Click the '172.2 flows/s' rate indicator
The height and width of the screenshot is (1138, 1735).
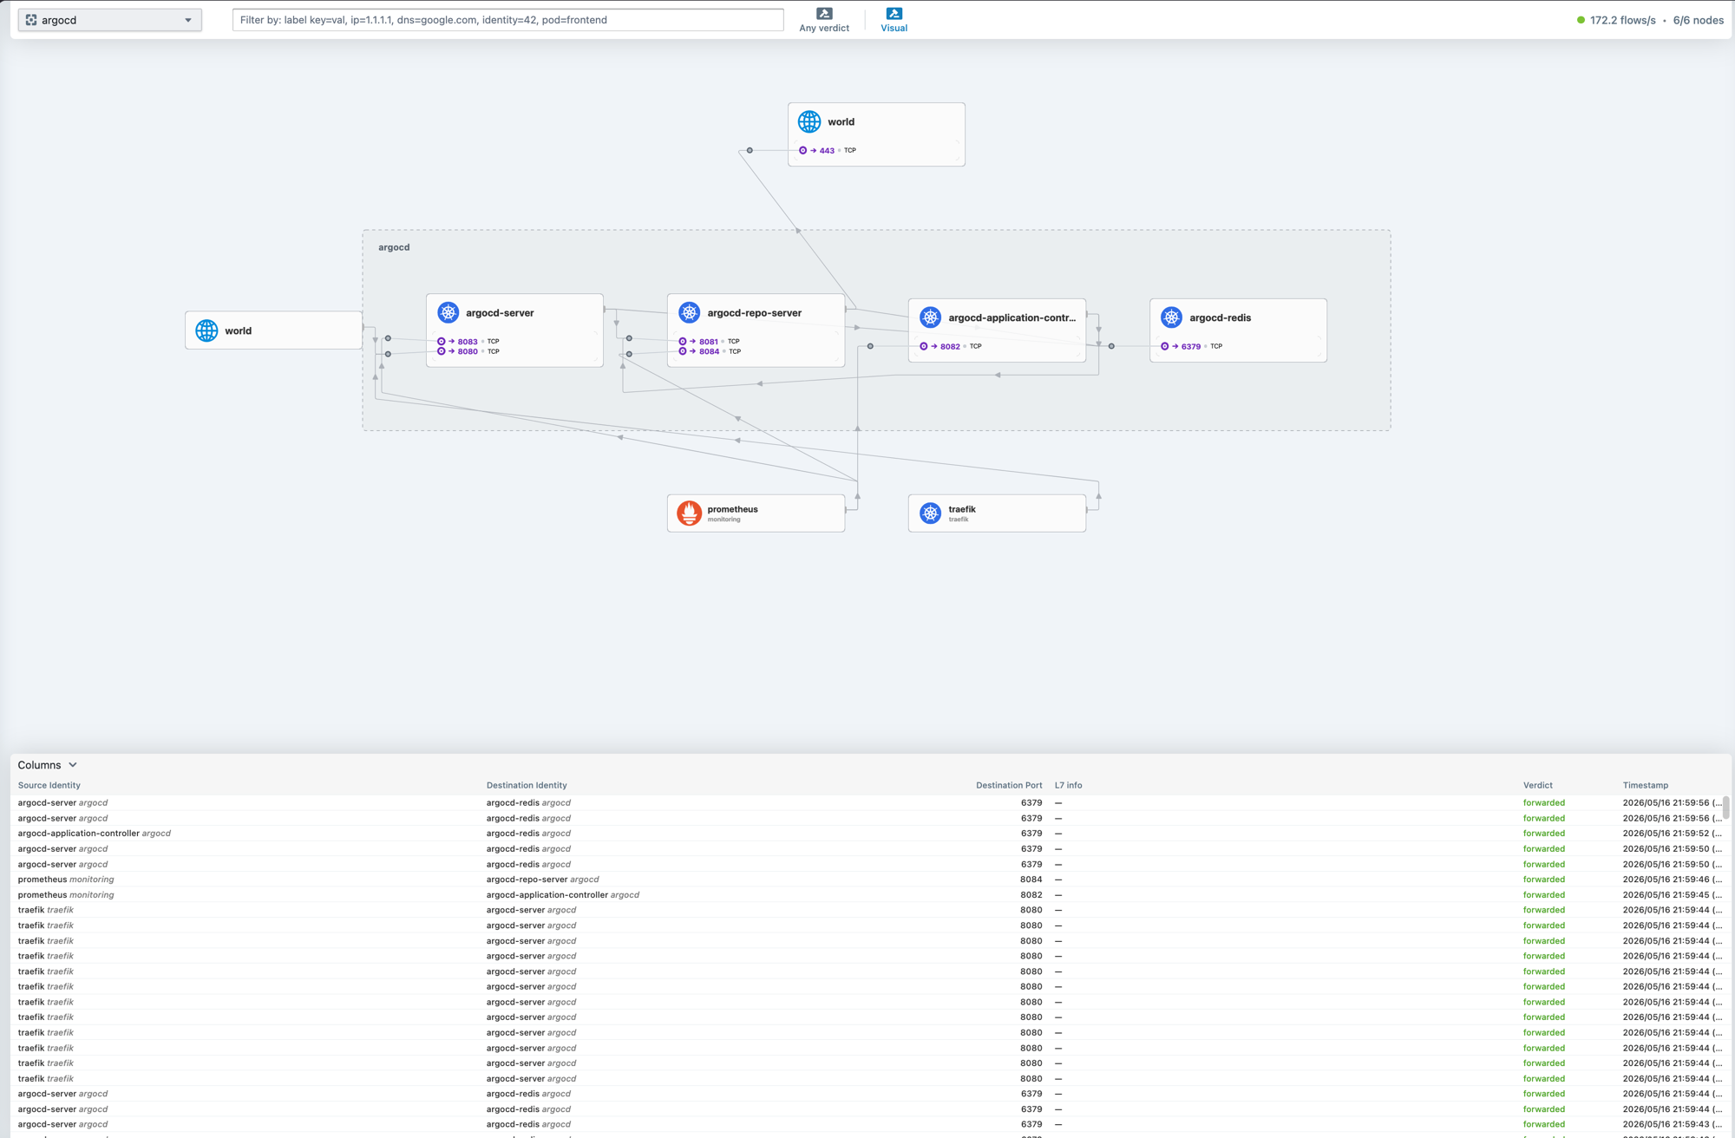[1622, 20]
